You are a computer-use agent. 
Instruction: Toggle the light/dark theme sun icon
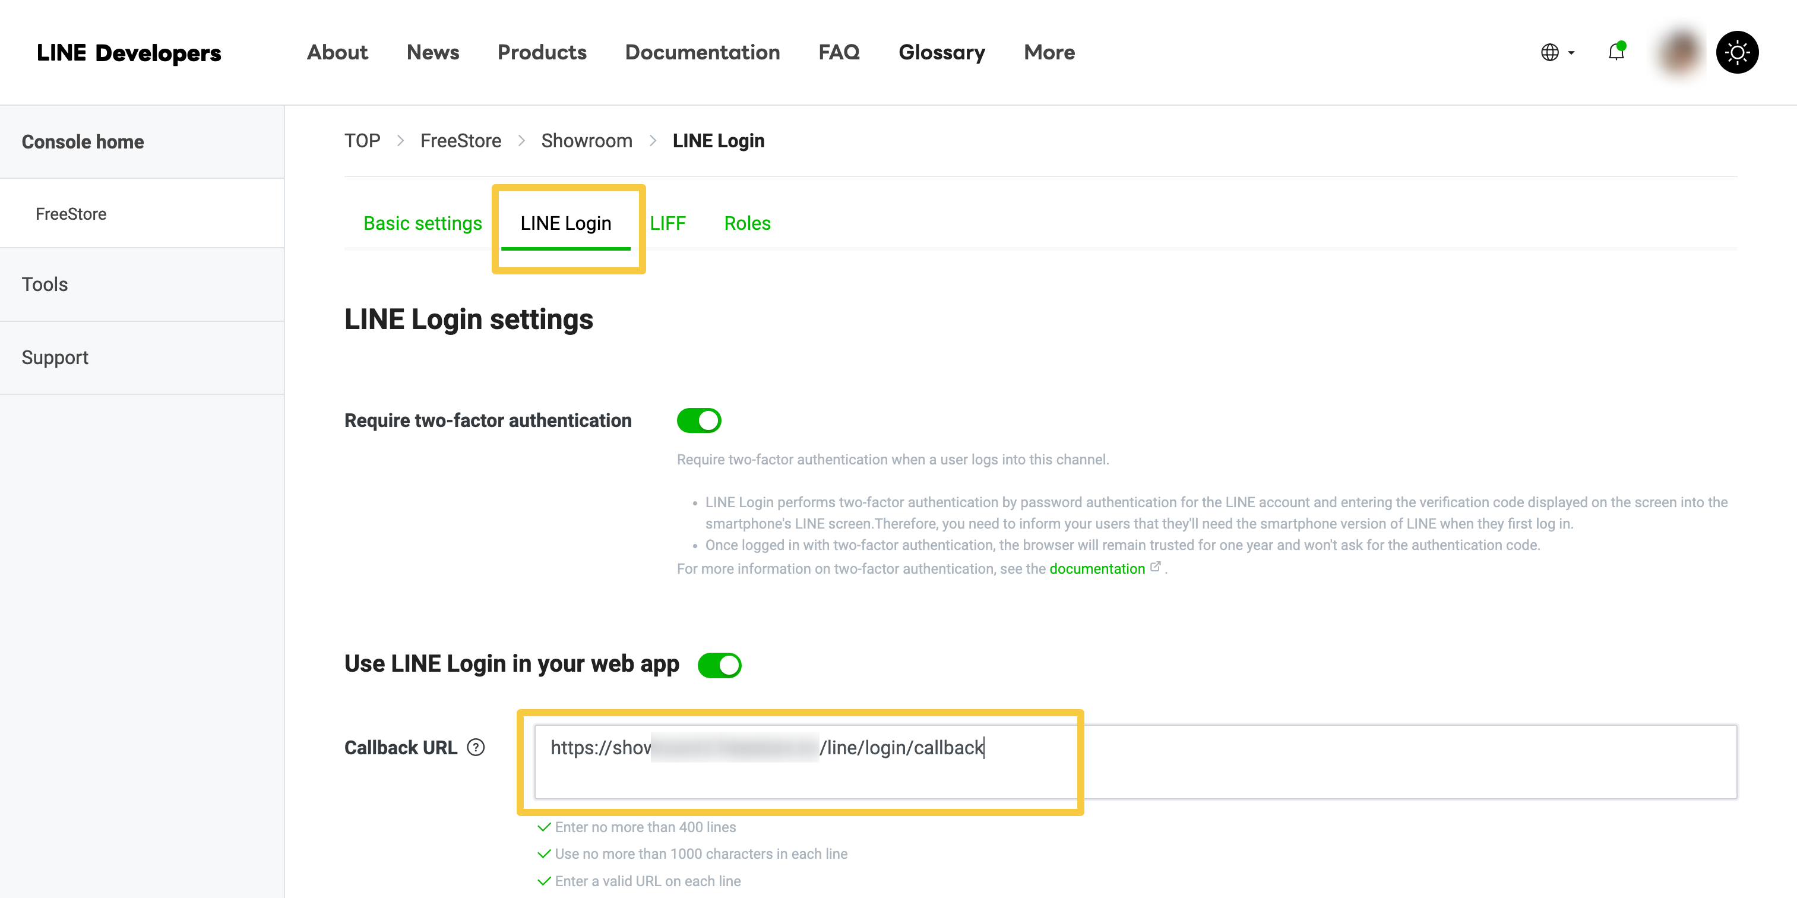[1736, 52]
